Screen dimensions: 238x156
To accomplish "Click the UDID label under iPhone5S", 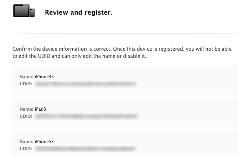I will coord(26,149).
